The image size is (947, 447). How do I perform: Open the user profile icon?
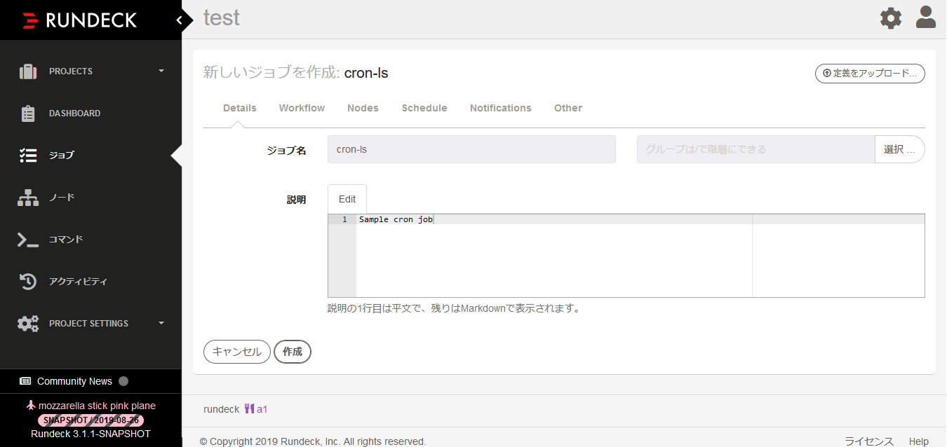point(925,18)
